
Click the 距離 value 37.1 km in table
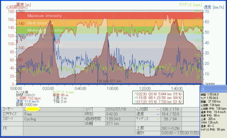point(112,124)
